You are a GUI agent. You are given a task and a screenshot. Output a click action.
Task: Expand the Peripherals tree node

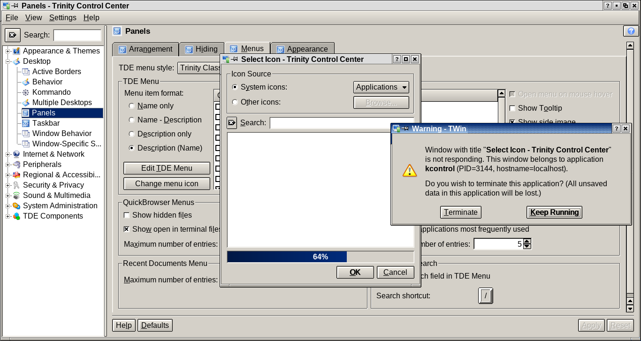point(8,164)
